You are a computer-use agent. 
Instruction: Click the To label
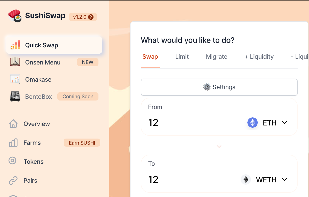[151, 164]
